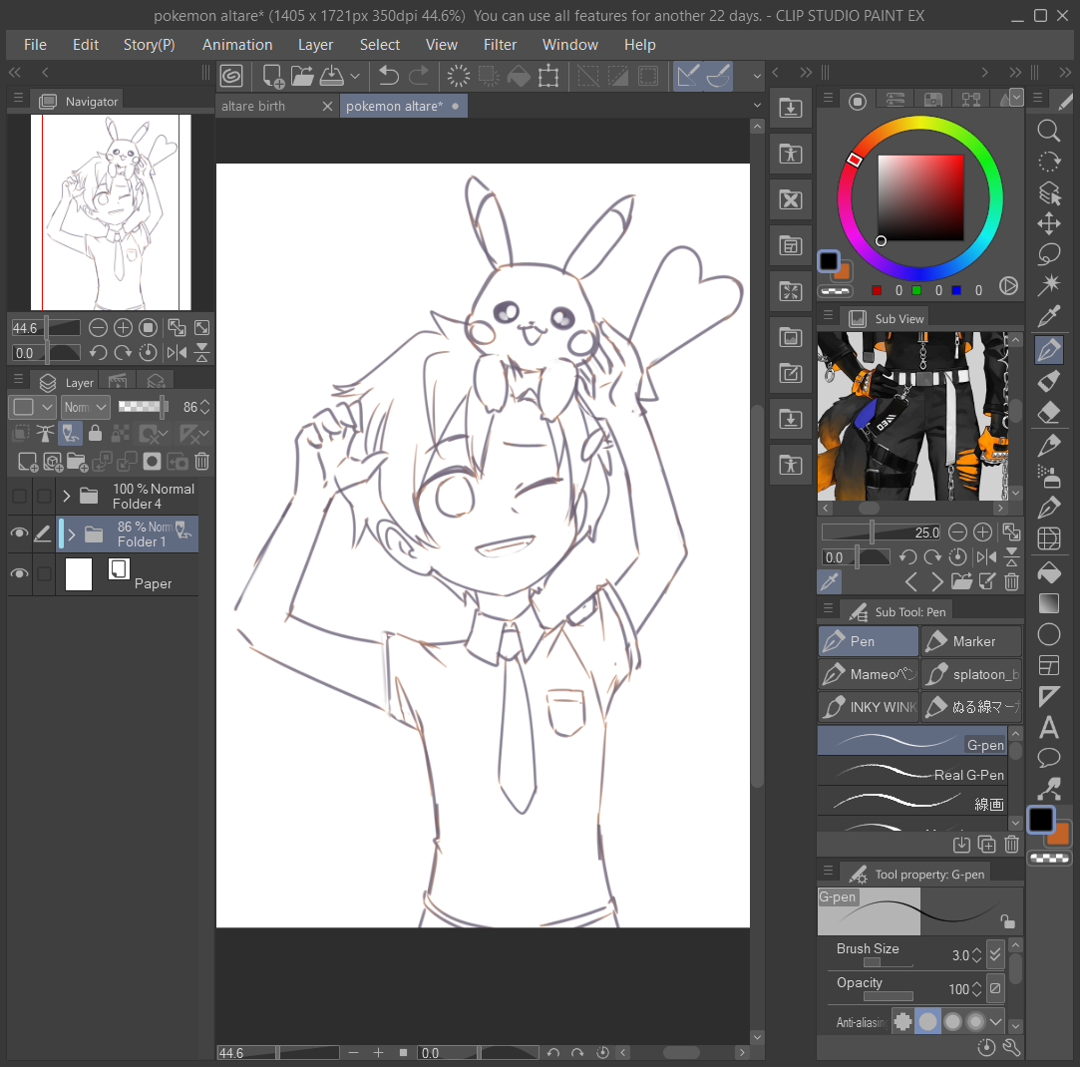Screen dimensions: 1080x1067
Task: Click the color wheel saturation square
Action: pos(920,197)
